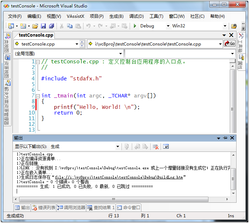249x223 pixels.
Task: Start debugging with the green play icon
Action: click(135, 26)
